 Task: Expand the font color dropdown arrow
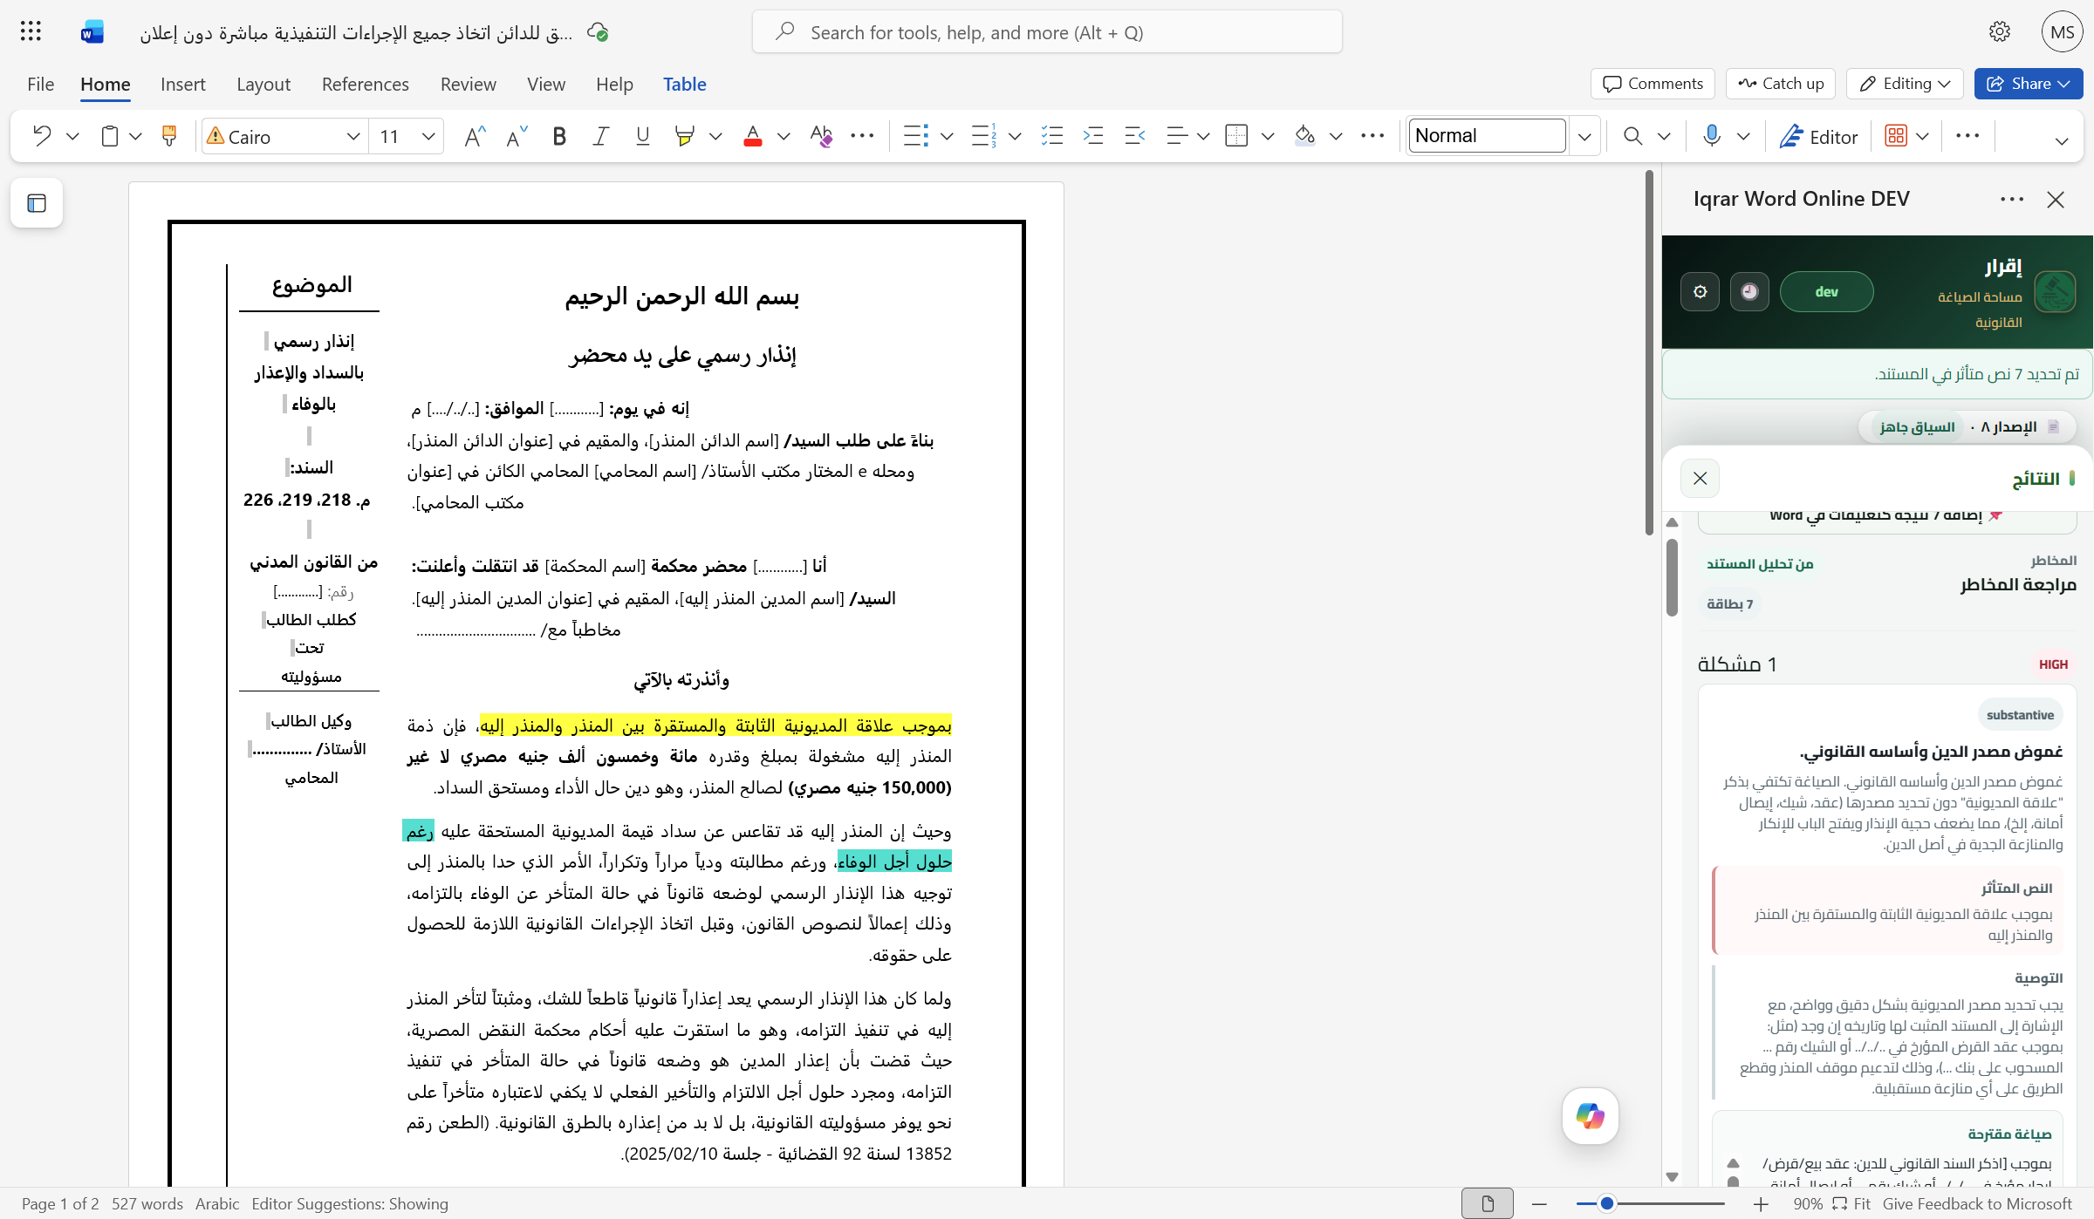tap(784, 136)
